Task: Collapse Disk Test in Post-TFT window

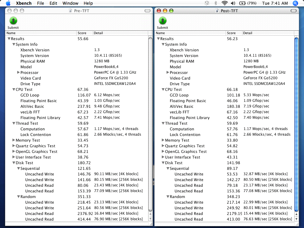Action: click(163, 163)
